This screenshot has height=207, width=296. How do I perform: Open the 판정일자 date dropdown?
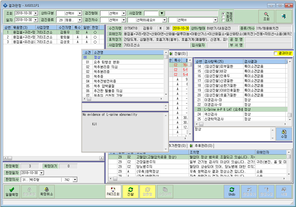(x=42, y=173)
